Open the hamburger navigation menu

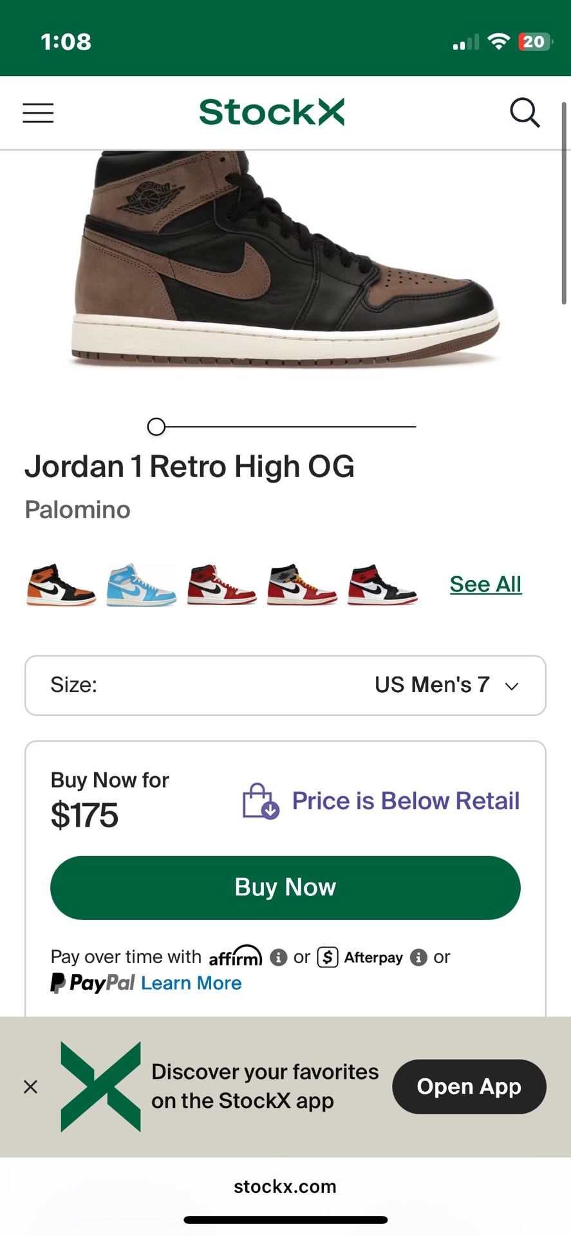click(x=38, y=113)
